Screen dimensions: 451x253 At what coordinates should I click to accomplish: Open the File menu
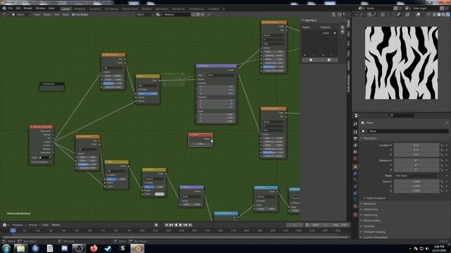11,8
